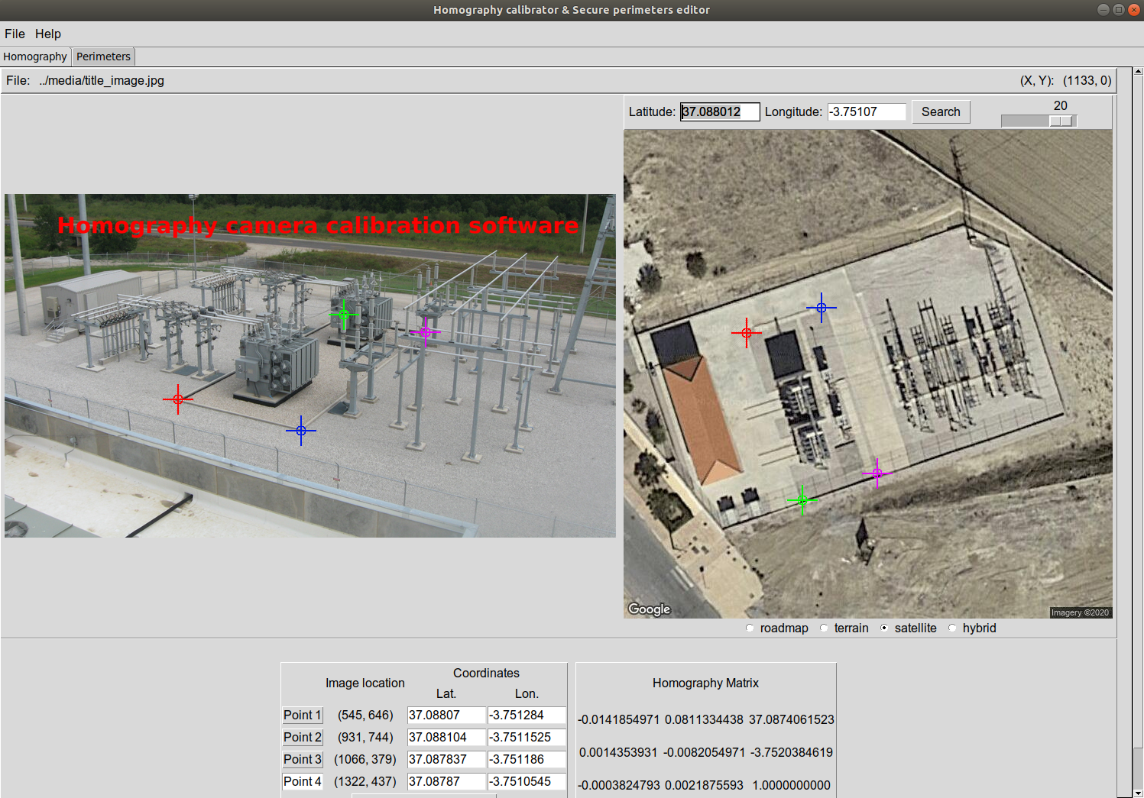Click the magenta crosshair marker on camera image

point(426,331)
